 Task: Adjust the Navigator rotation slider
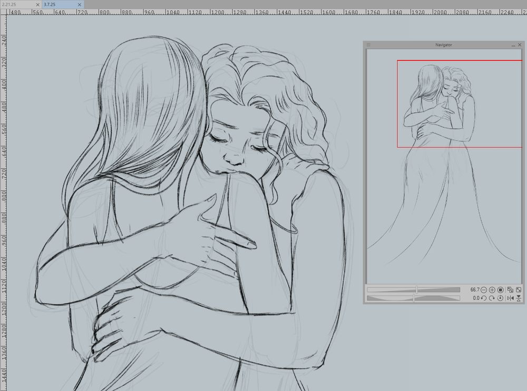[x=413, y=298]
